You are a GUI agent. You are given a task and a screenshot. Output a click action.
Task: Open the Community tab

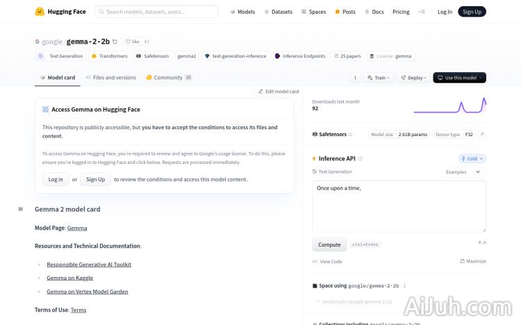click(169, 78)
